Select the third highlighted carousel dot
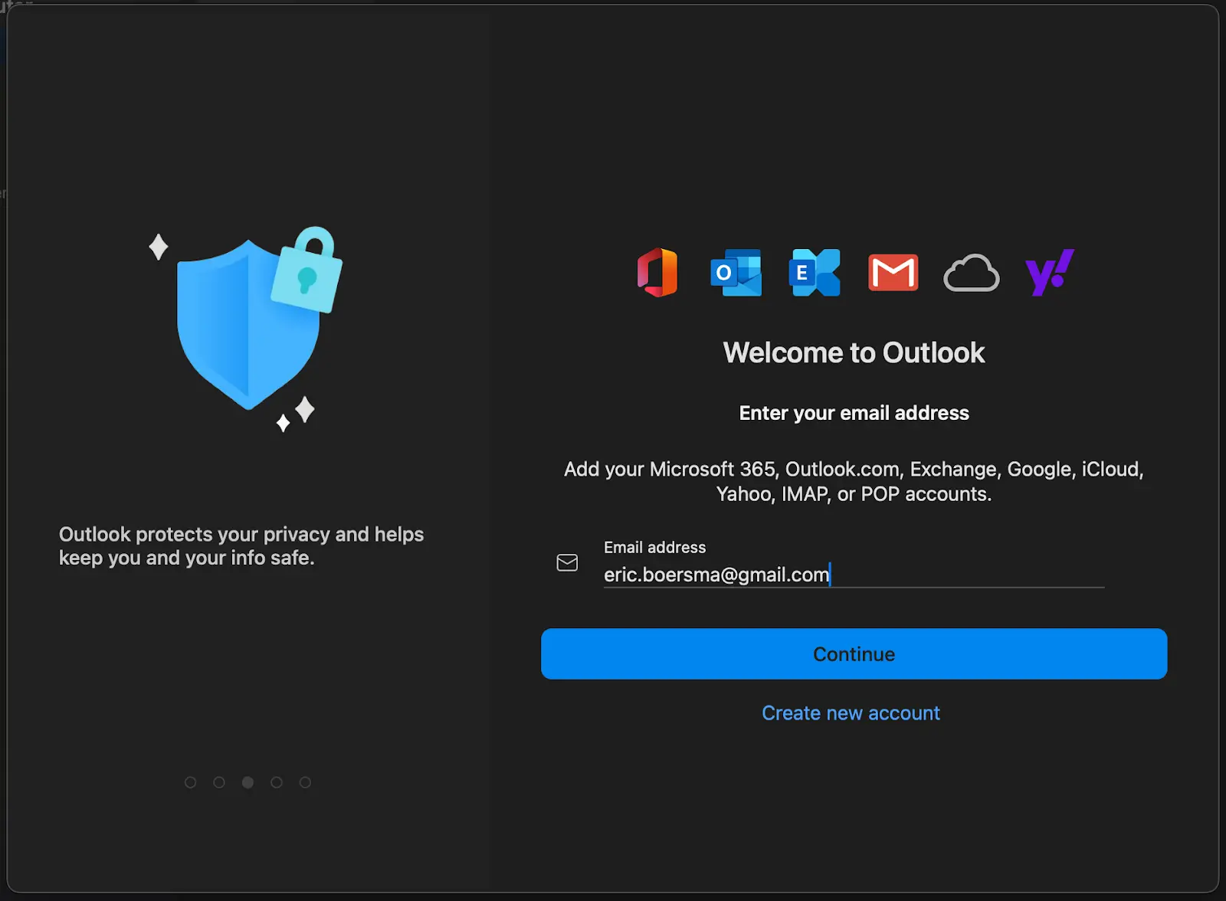This screenshot has width=1226, height=901. coord(247,782)
